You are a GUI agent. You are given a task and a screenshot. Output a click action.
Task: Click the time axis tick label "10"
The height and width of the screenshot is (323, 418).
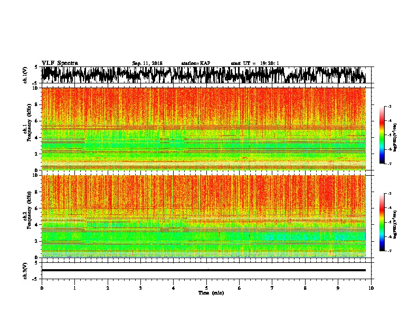(x=371, y=288)
